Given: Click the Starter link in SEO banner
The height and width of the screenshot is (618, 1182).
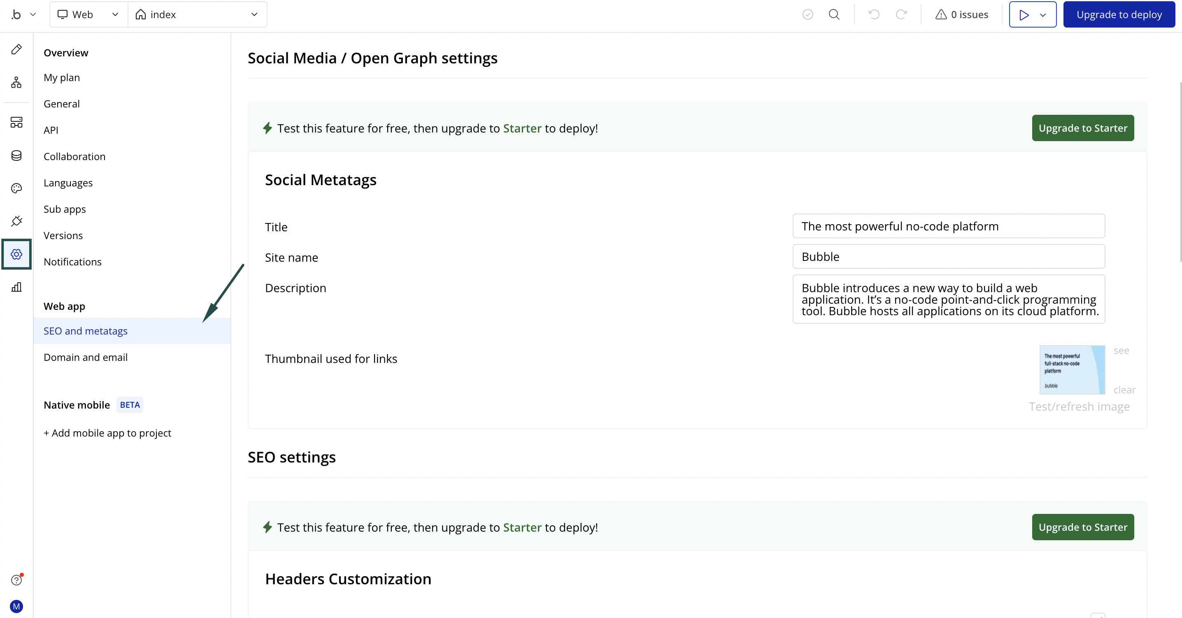Looking at the screenshot, I should point(522,527).
